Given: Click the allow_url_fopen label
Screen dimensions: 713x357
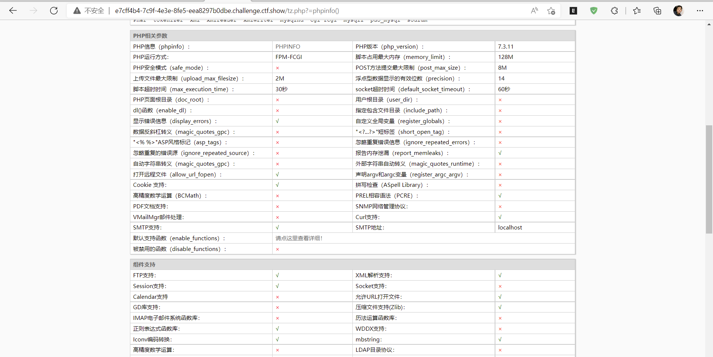Looking at the screenshot, I should click(x=177, y=175).
